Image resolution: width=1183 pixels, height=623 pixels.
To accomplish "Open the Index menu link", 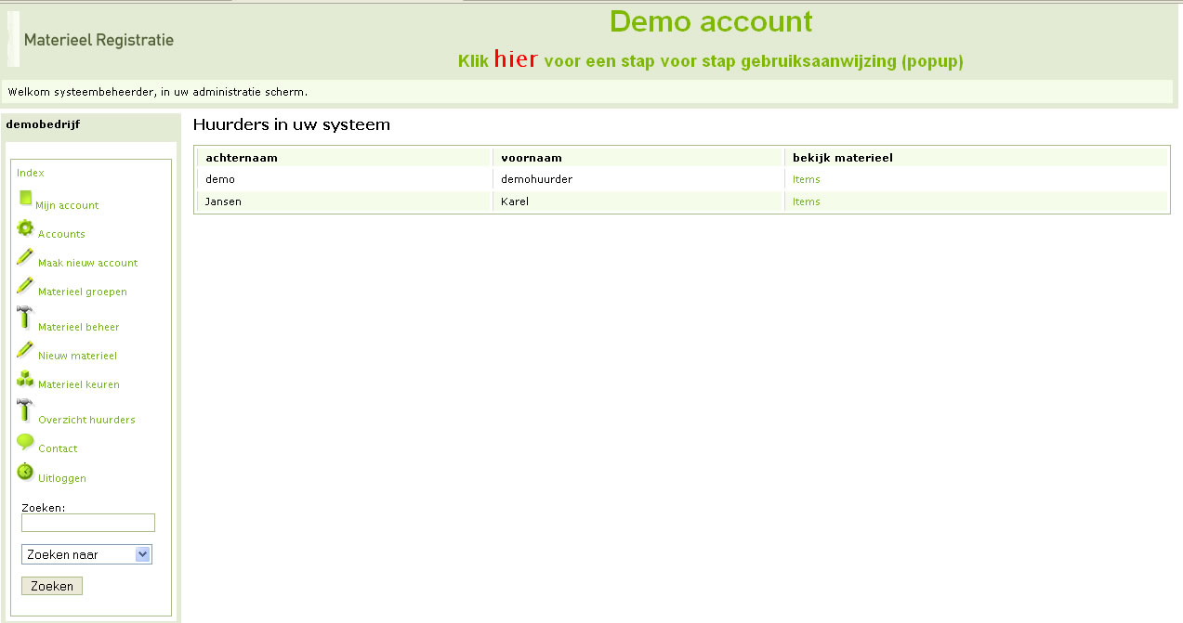I will coord(31,173).
